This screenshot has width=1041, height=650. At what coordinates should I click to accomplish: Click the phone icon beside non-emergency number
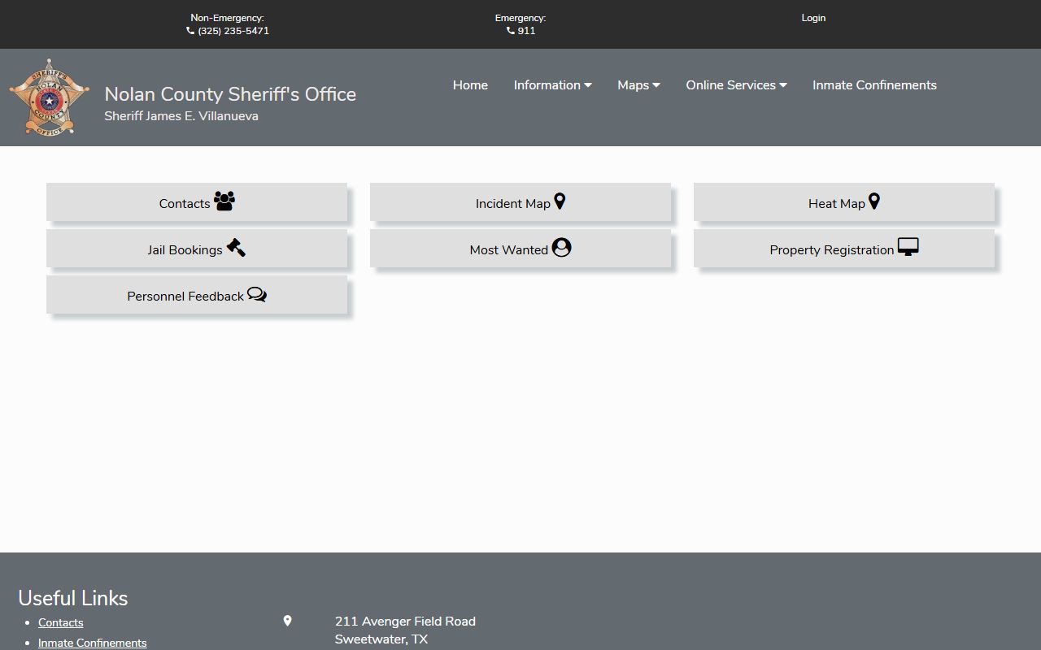(x=190, y=31)
